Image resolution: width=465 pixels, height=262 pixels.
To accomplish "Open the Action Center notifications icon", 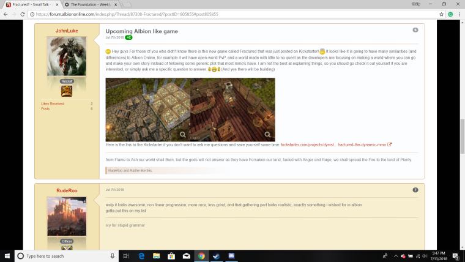I will click(x=456, y=256).
